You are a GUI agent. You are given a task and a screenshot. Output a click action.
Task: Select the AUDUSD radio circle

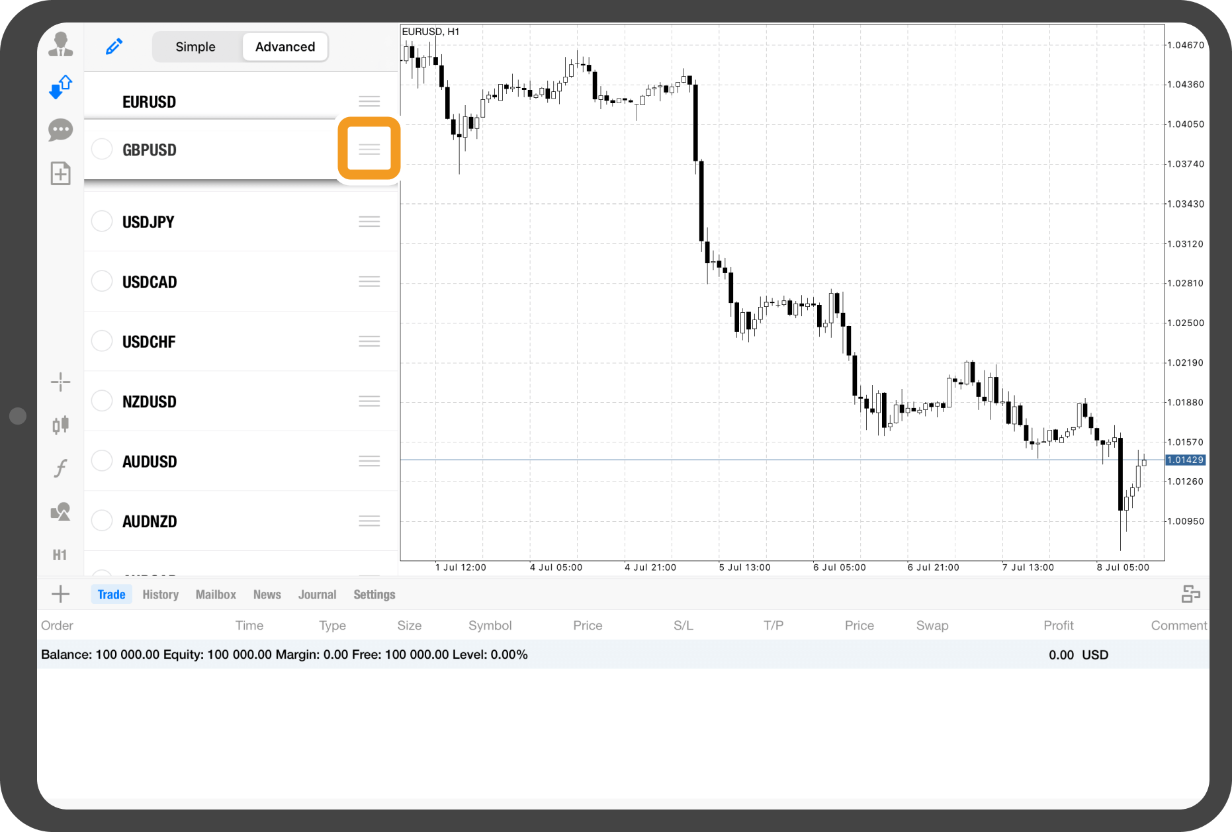pos(102,461)
